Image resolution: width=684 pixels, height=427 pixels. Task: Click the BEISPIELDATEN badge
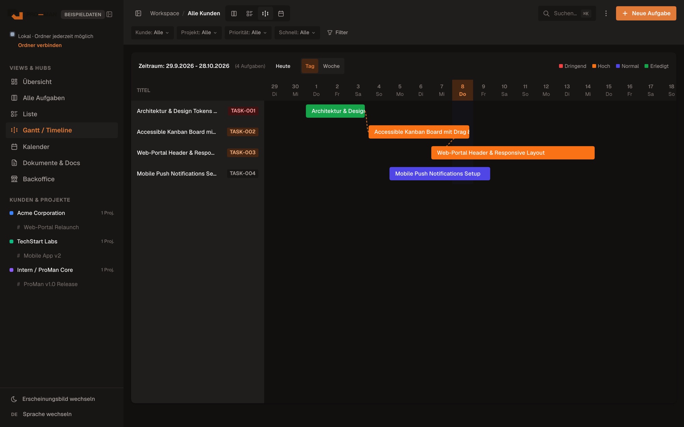click(x=83, y=14)
